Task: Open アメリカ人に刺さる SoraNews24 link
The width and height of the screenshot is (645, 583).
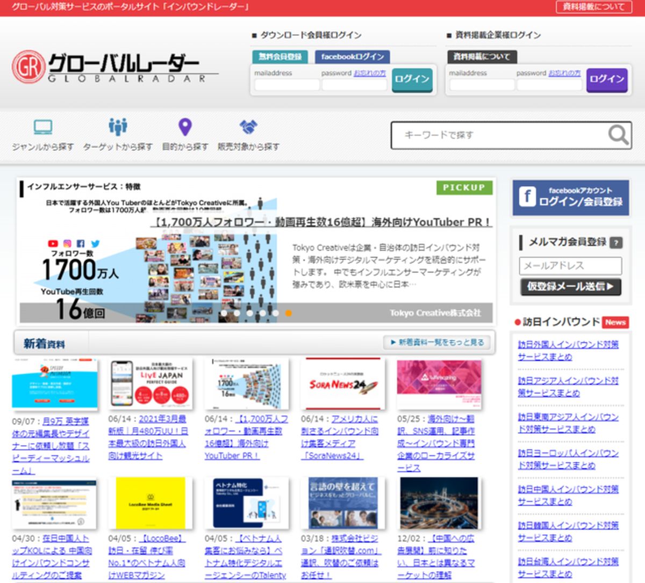Action: tap(340, 438)
